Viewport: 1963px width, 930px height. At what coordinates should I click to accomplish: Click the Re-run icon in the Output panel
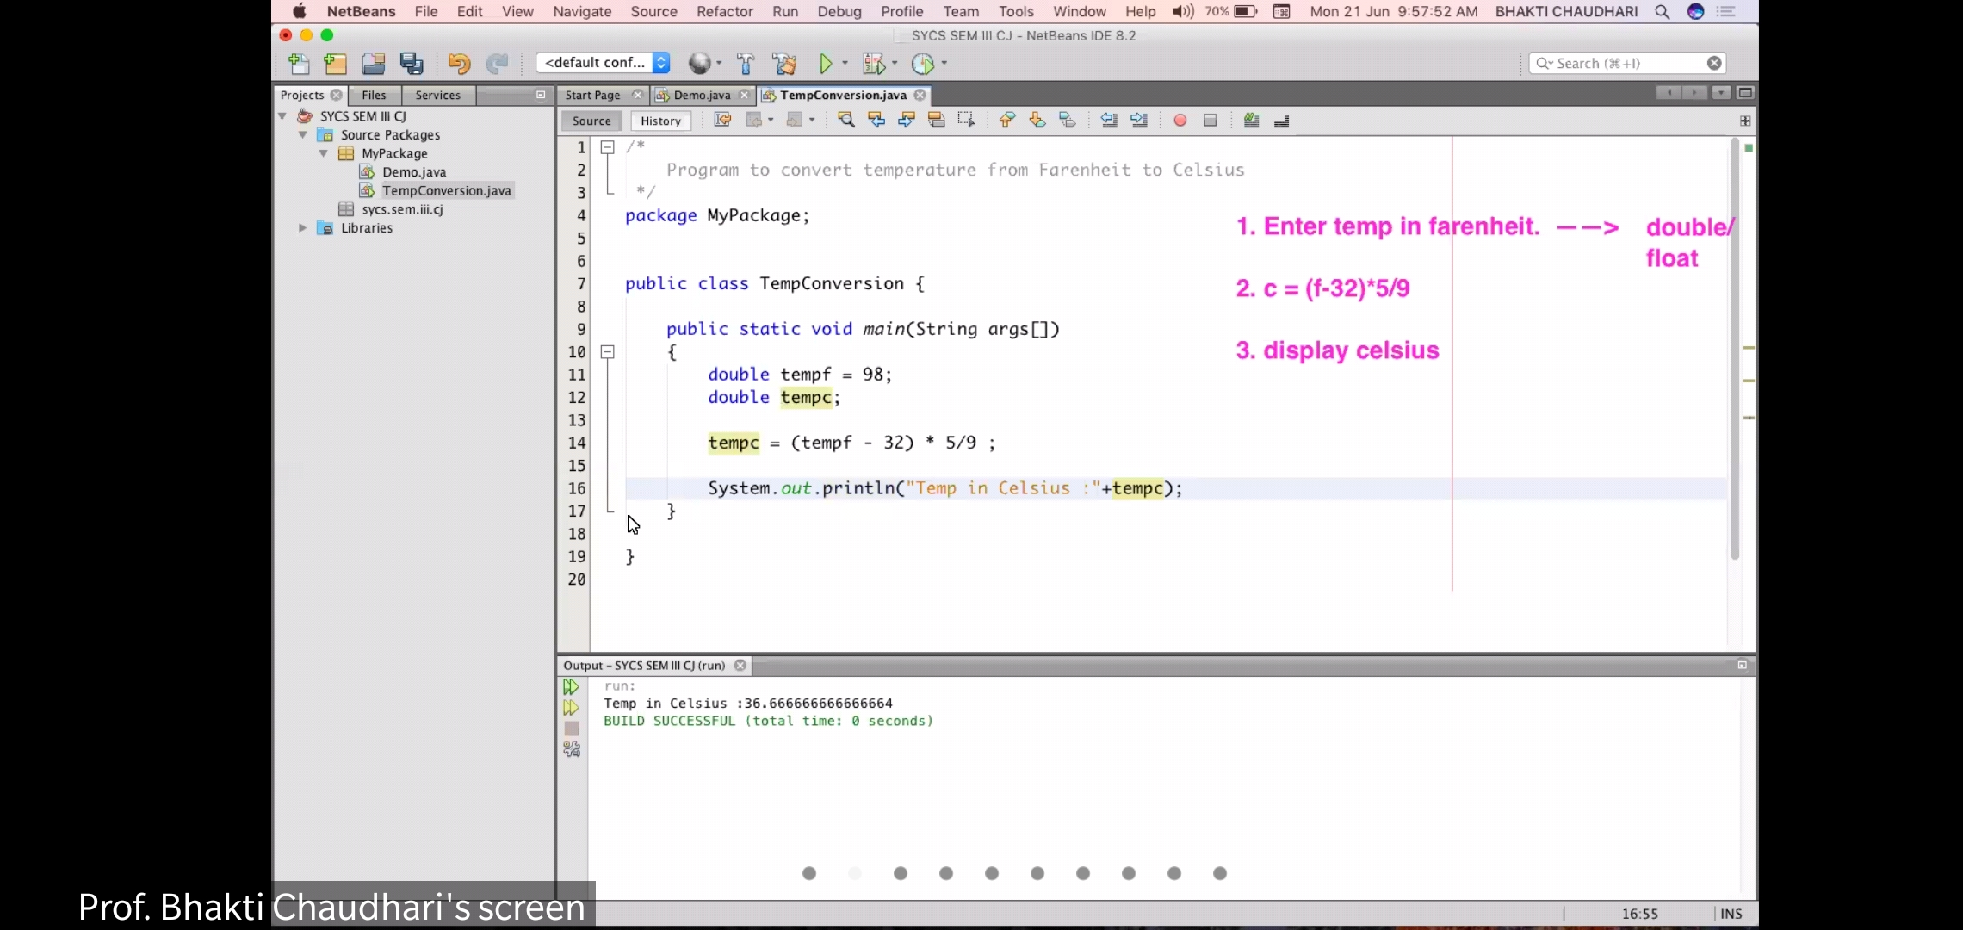tap(571, 687)
